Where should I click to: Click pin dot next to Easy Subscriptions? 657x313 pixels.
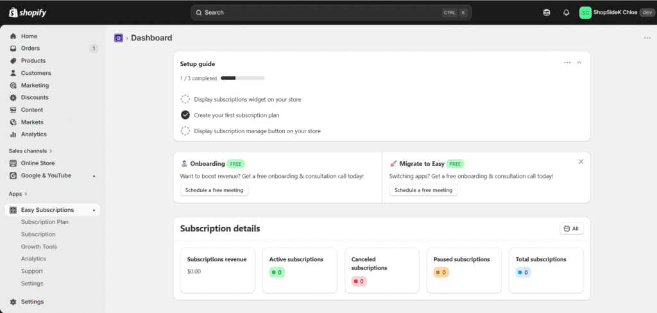coord(94,210)
